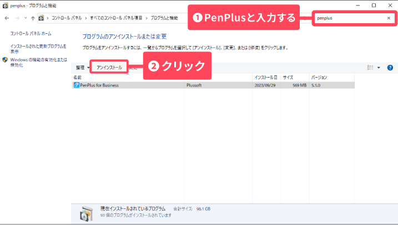Go forward with the right arrow
This screenshot has height=225, width=398.
point(17,18)
